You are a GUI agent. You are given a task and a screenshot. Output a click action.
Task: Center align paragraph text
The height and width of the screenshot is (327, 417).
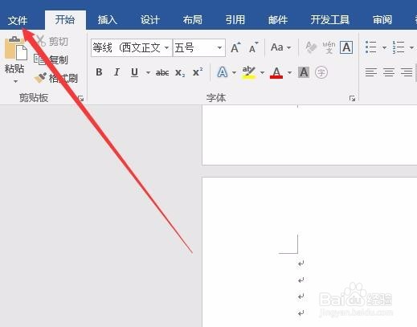pyautogui.click(x=389, y=72)
